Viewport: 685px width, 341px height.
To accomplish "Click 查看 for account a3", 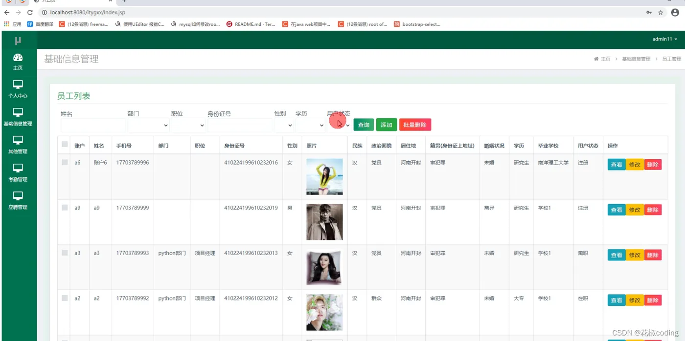I will 616,255.
